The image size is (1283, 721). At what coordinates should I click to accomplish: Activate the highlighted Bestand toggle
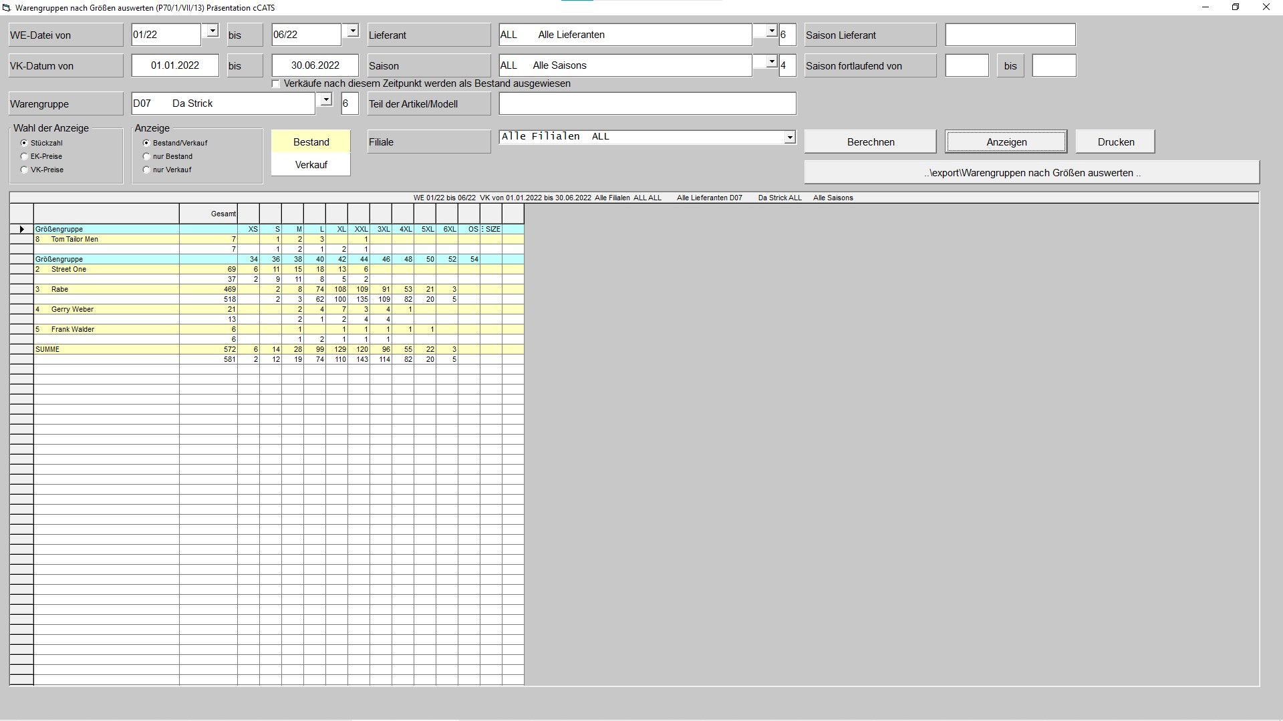(311, 142)
